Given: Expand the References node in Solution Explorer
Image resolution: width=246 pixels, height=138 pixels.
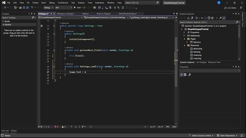Looking at the screenshot, I should coord(184,36).
